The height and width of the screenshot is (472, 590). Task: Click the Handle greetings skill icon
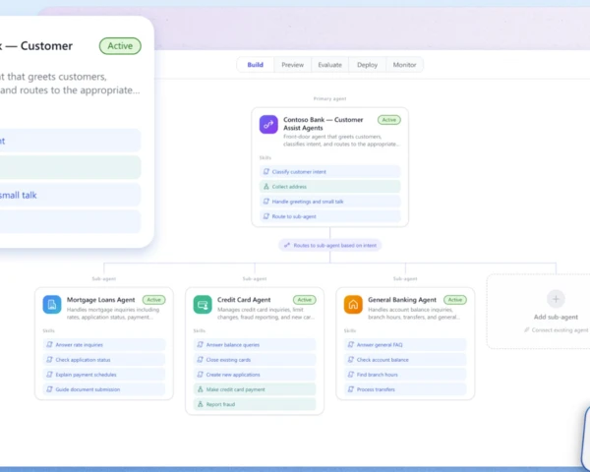266,202
